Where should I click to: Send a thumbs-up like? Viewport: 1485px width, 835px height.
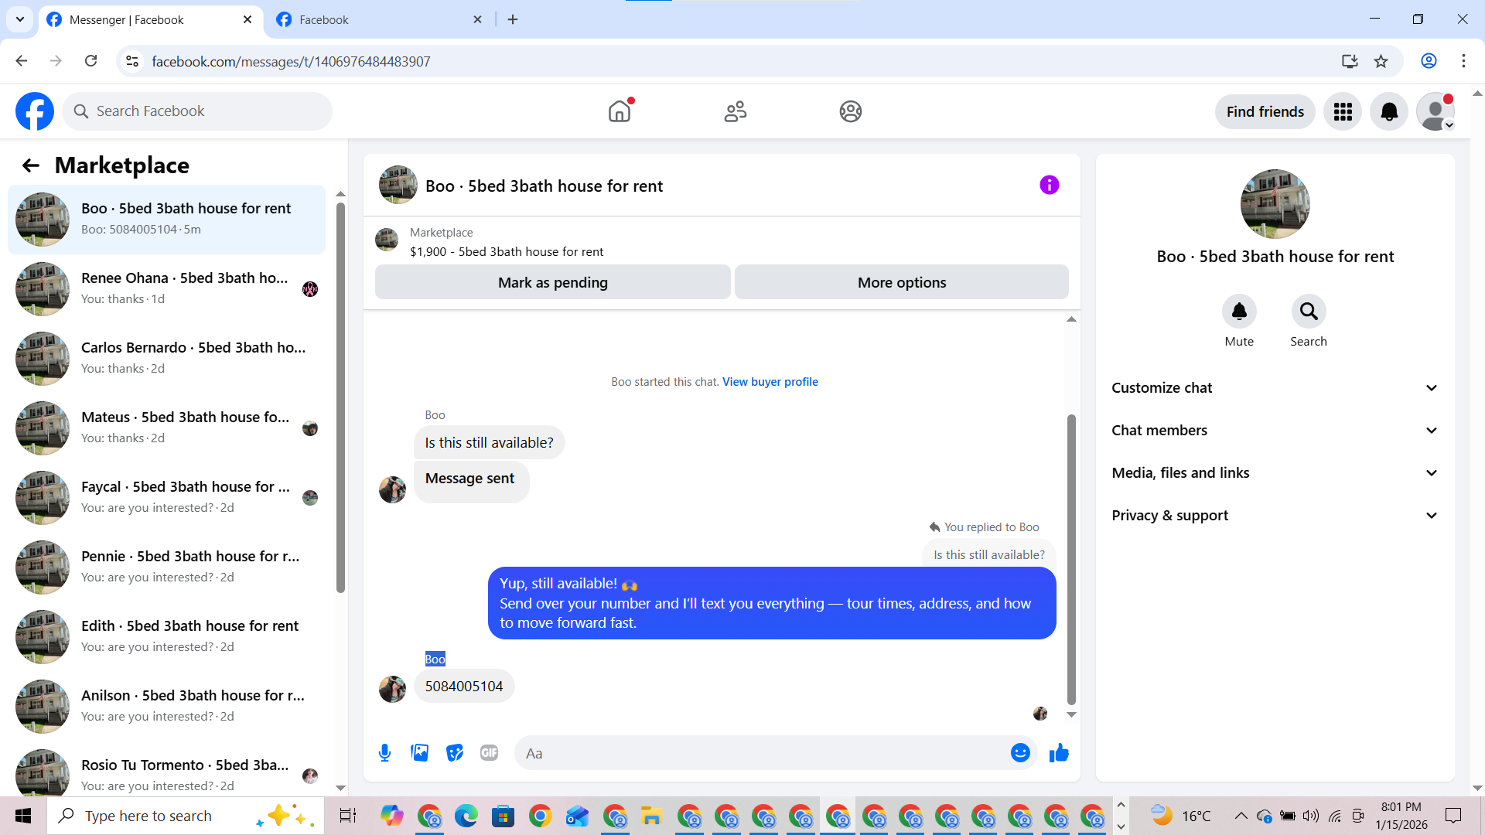click(x=1059, y=753)
